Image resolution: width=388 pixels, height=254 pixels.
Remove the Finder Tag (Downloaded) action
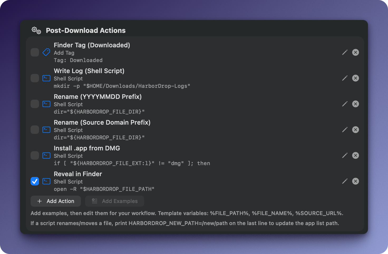pos(356,52)
